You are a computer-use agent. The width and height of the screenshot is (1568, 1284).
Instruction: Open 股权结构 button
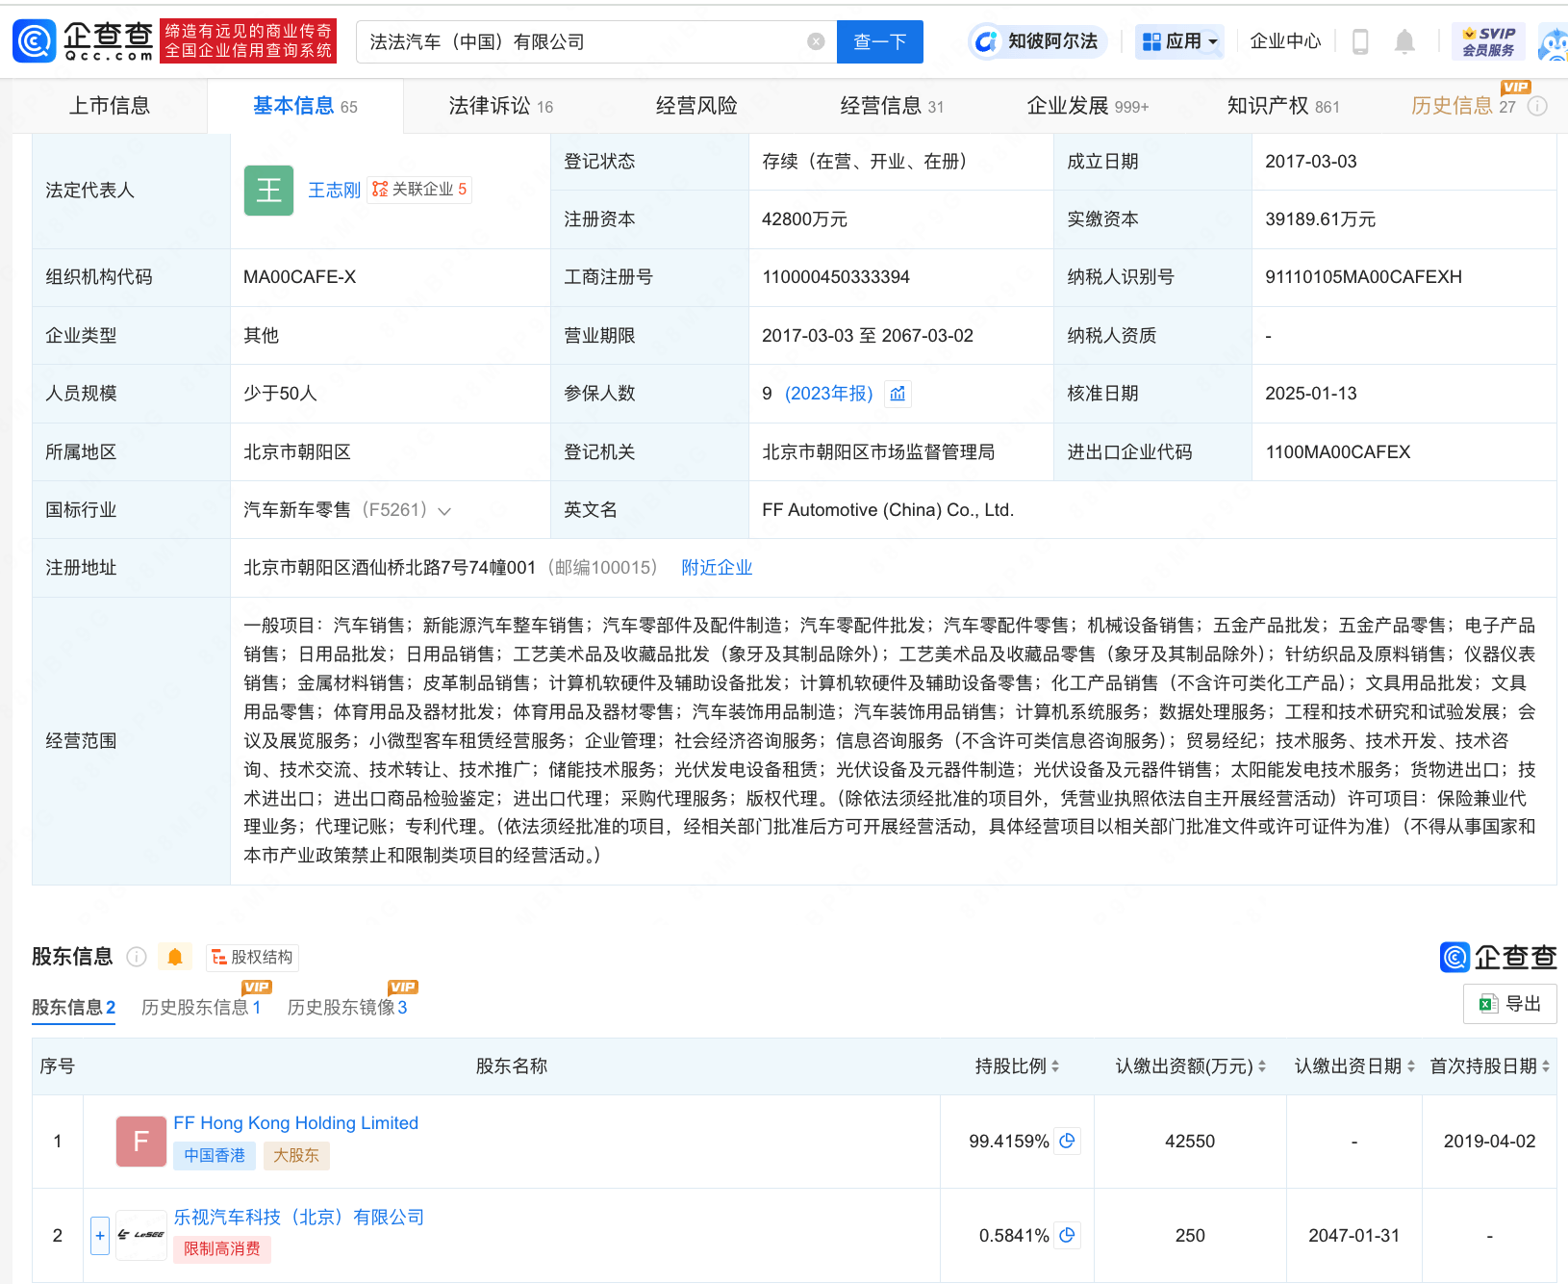point(252,957)
